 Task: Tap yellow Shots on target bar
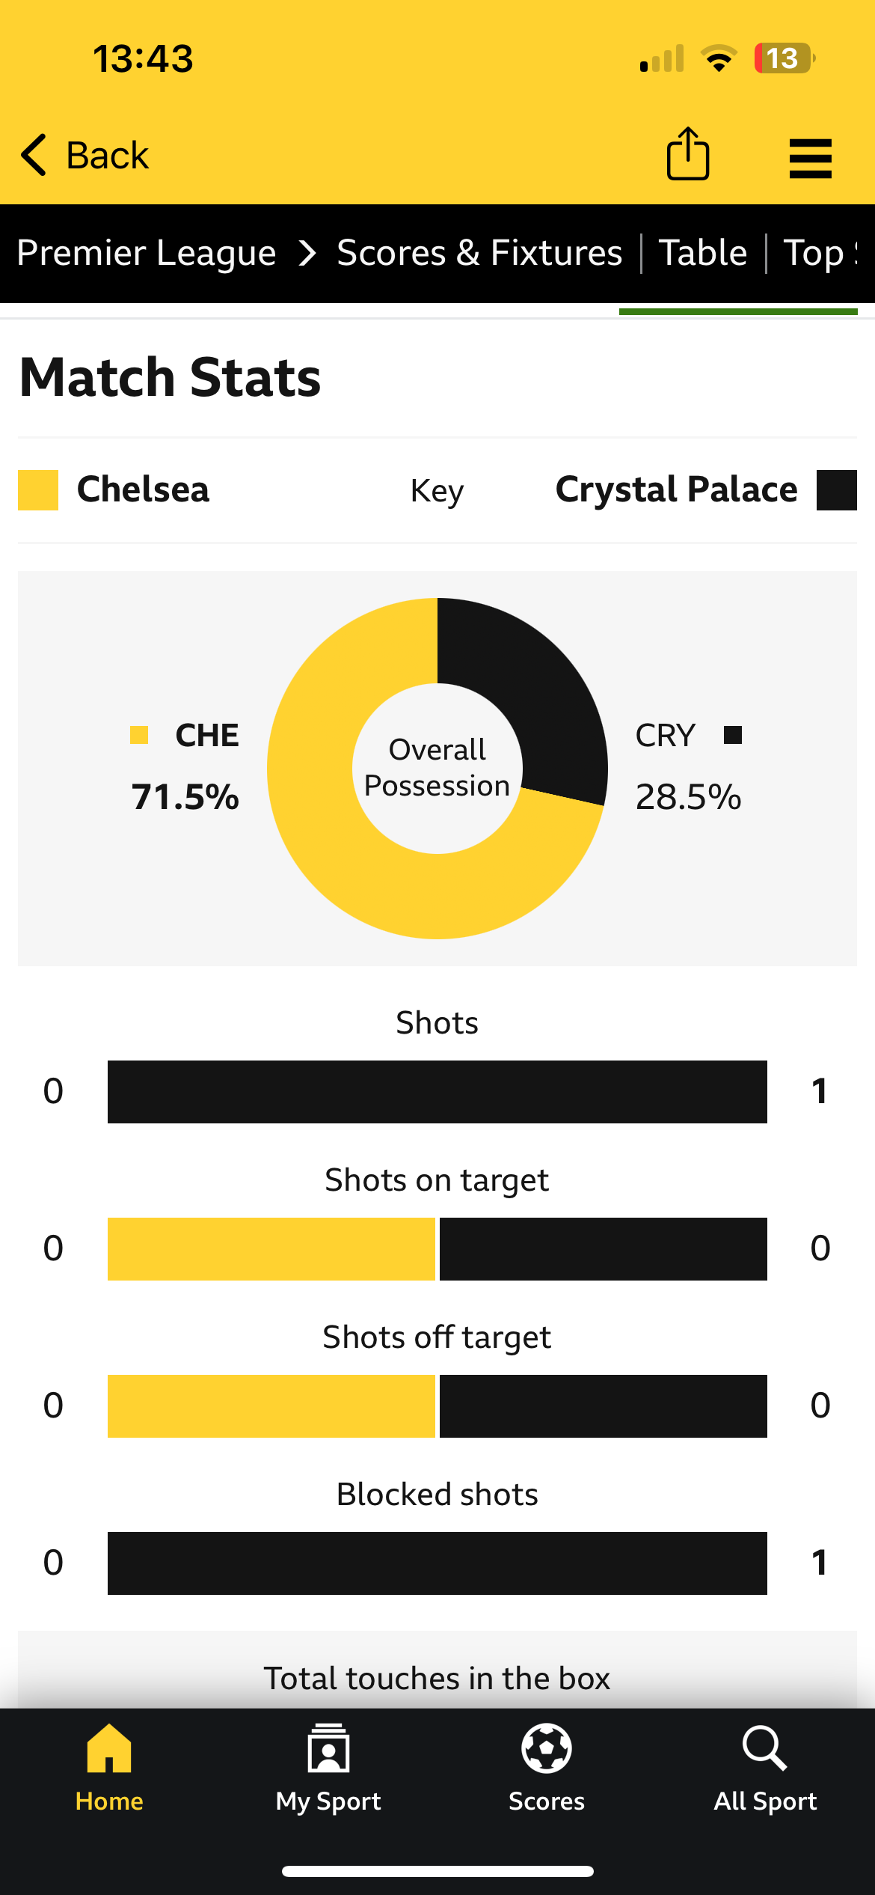tap(271, 1249)
